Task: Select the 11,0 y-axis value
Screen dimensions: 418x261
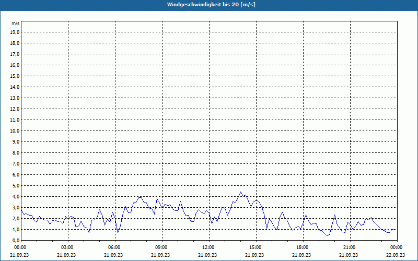Action: pyautogui.click(x=15, y=120)
